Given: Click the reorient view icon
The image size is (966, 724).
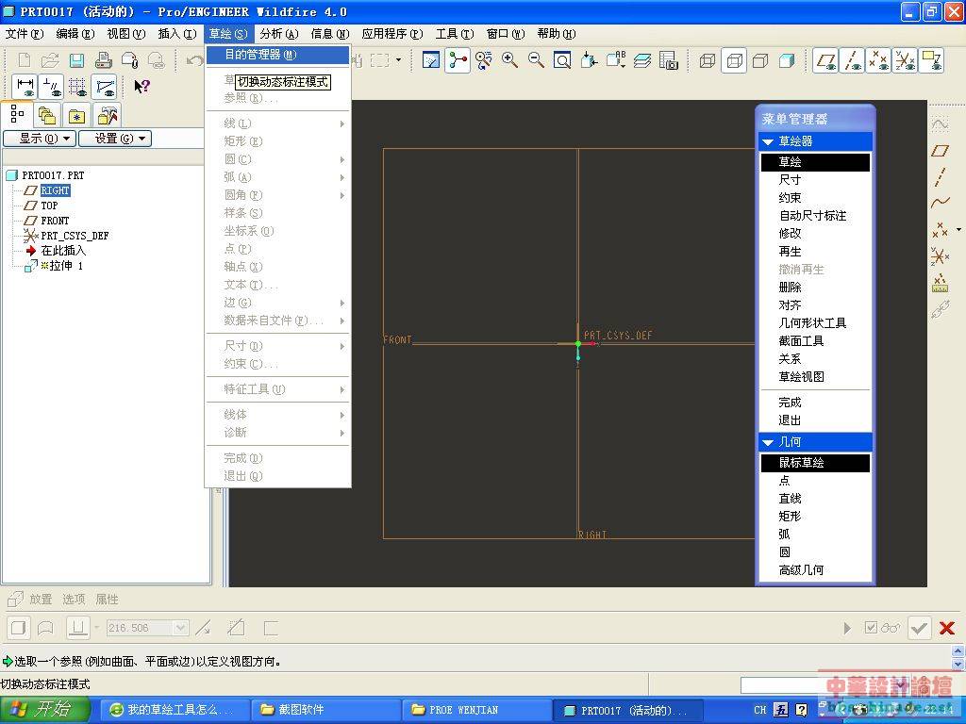Looking at the screenshot, I should [590, 60].
